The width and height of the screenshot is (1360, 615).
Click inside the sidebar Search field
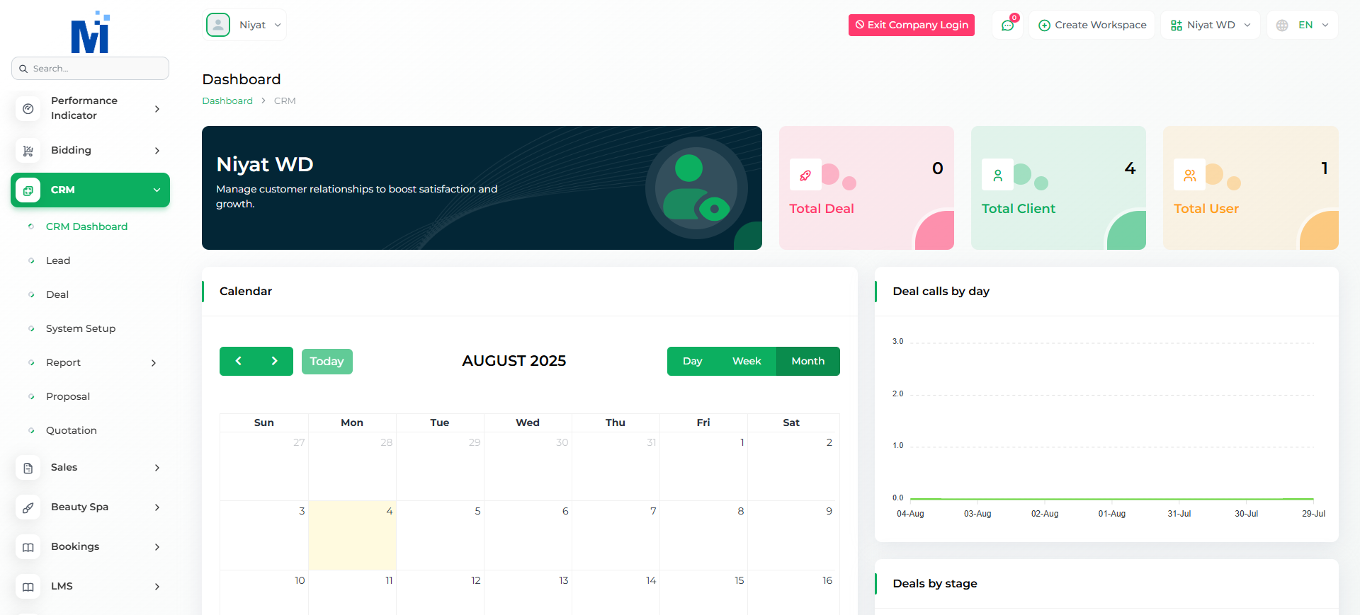pyautogui.click(x=91, y=69)
